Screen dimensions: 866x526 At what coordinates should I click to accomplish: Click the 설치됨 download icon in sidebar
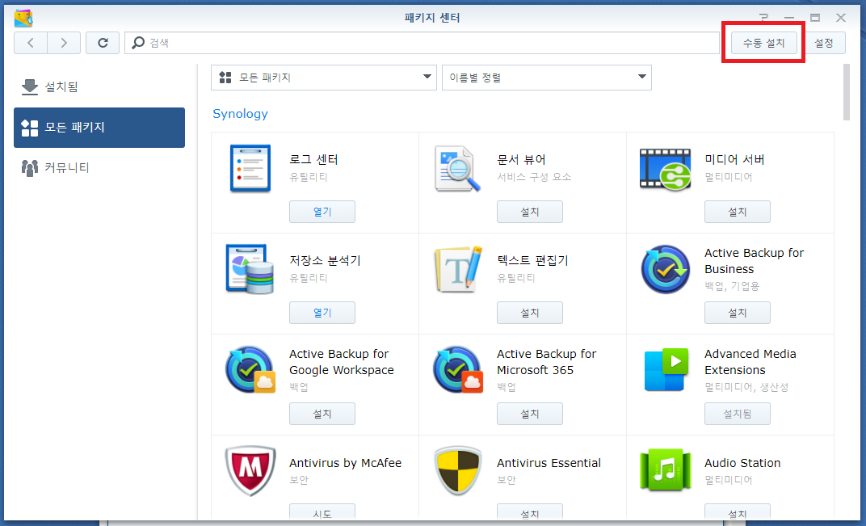(29, 86)
